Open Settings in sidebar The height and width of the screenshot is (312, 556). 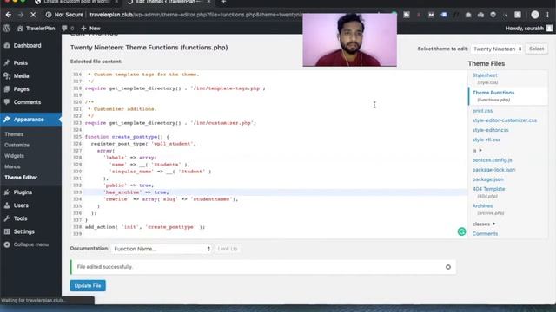point(24,231)
